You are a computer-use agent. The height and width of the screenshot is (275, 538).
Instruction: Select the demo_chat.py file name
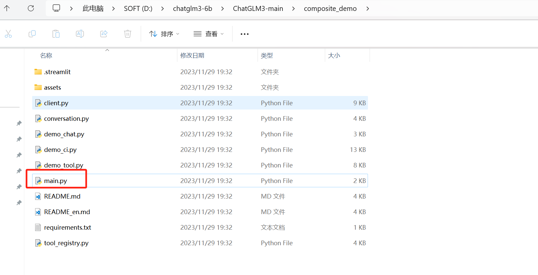[64, 134]
